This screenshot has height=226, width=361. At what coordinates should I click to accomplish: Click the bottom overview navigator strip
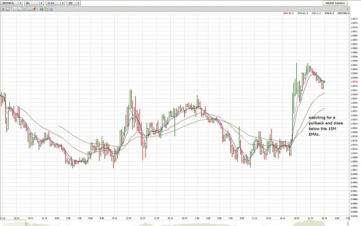click(175, 223)
